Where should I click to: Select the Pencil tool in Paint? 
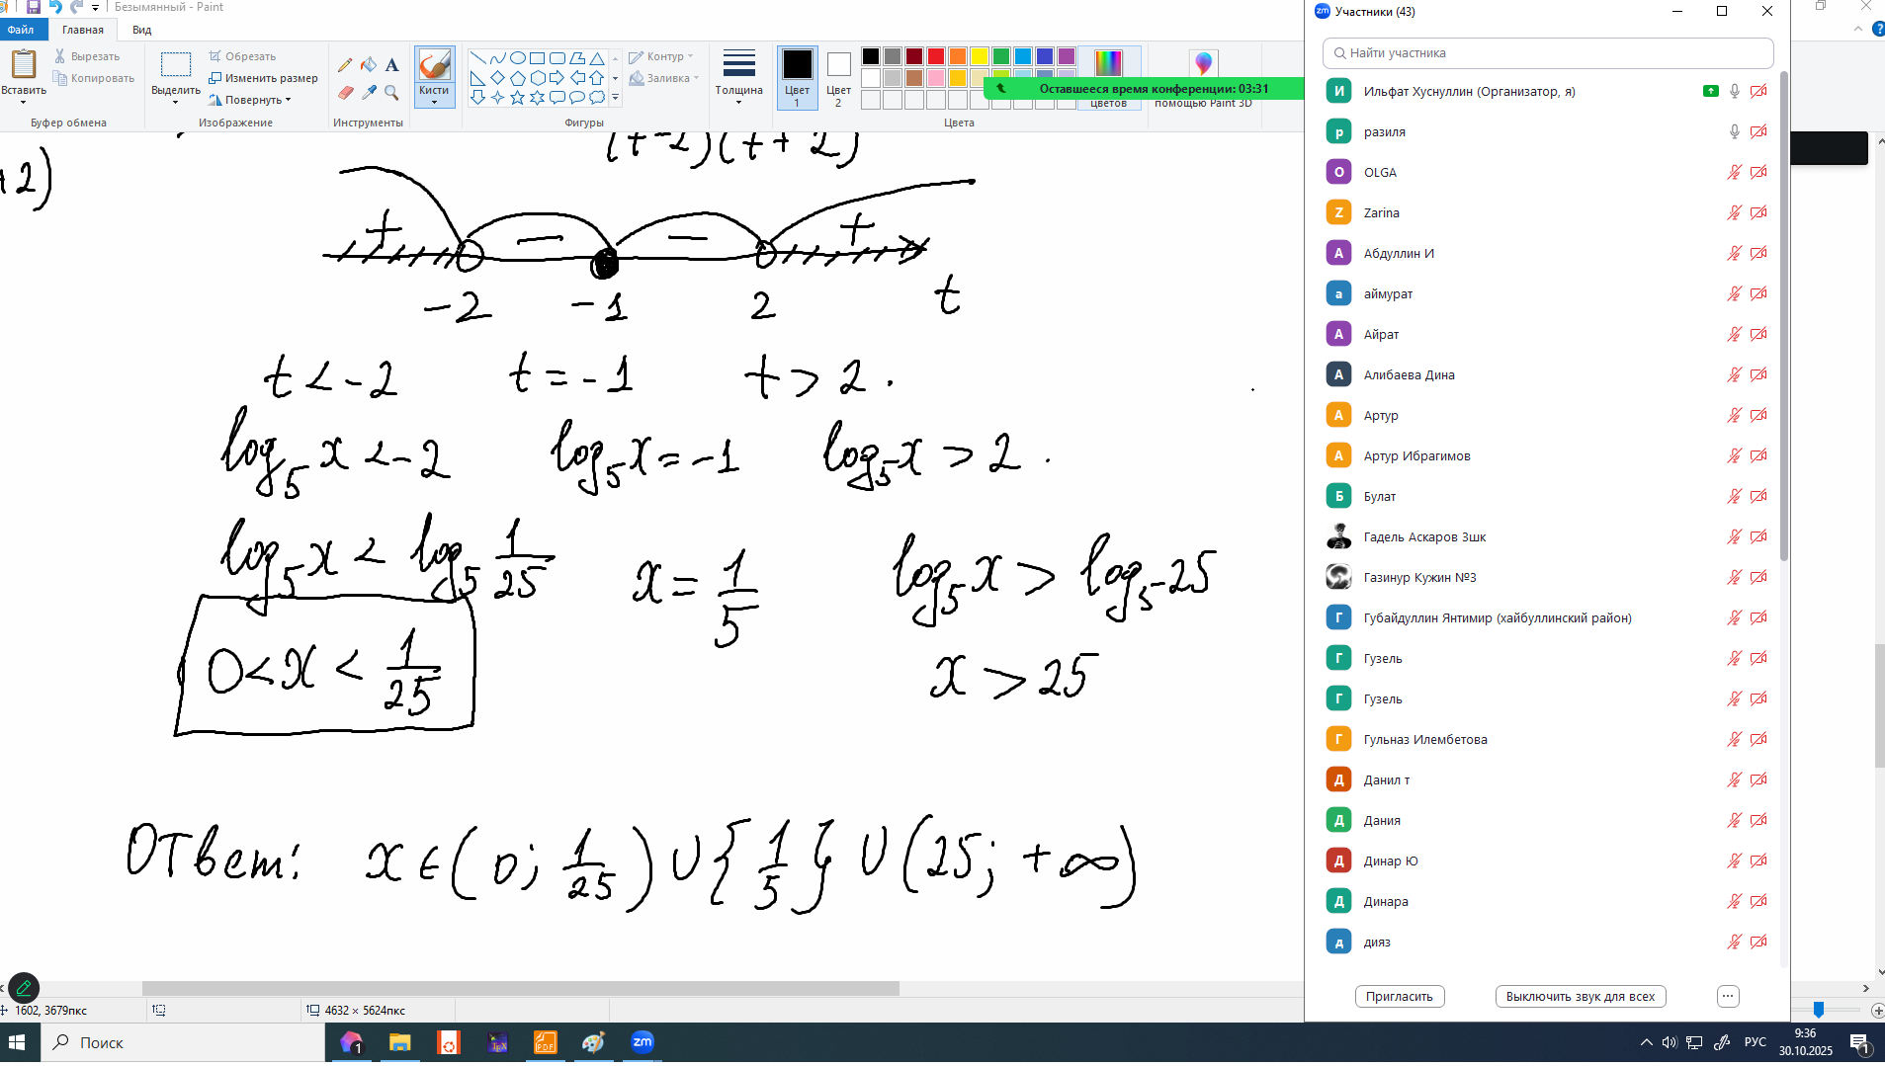(344, 65)
